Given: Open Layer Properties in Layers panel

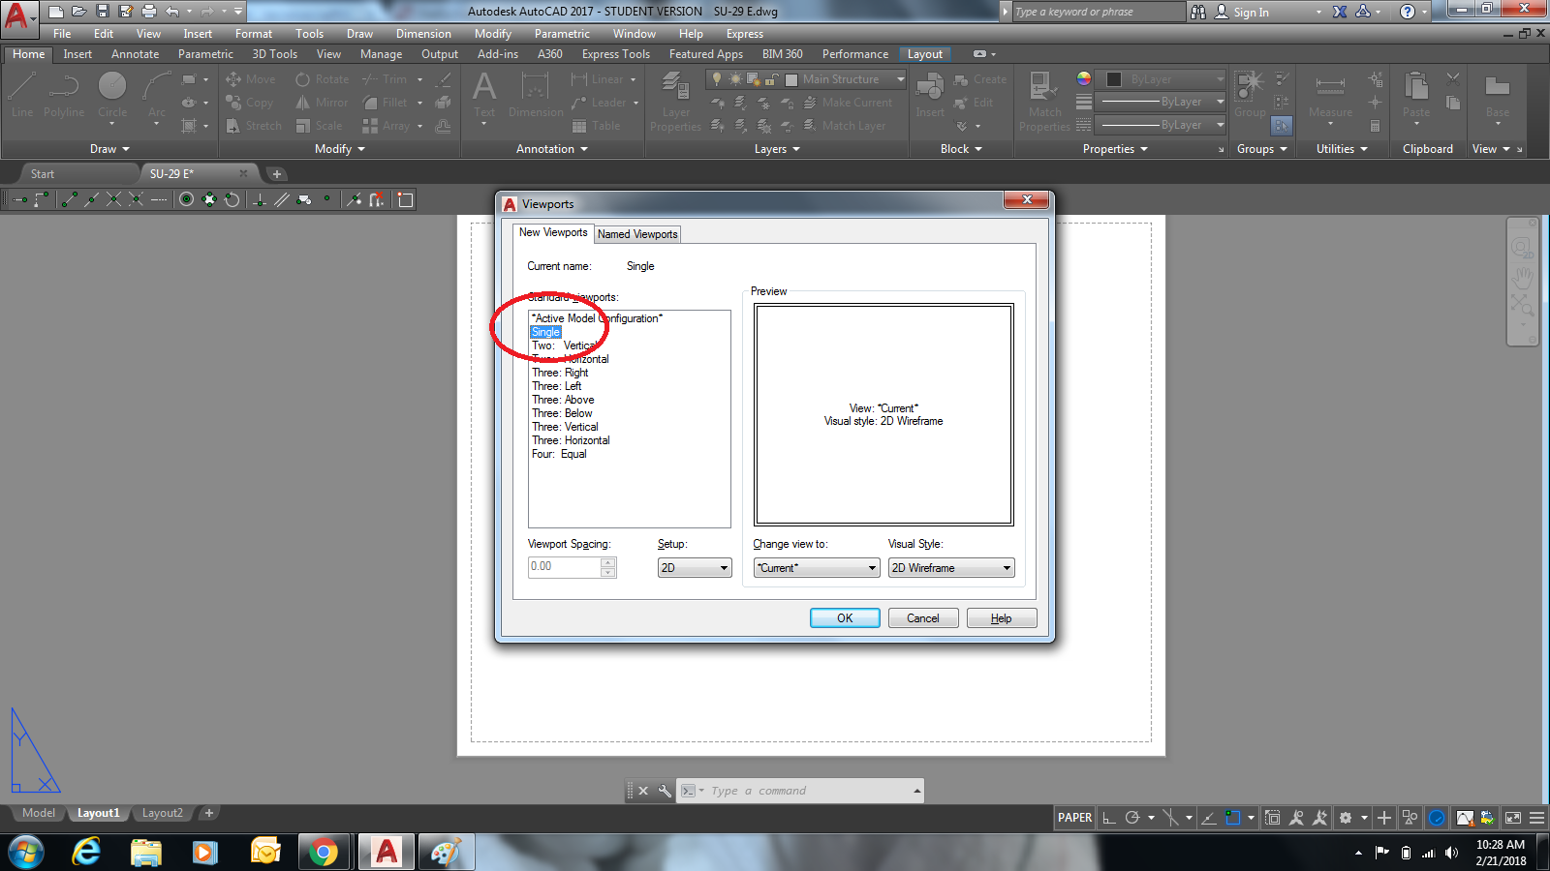Looking at the screenshot, I should 675,101.
